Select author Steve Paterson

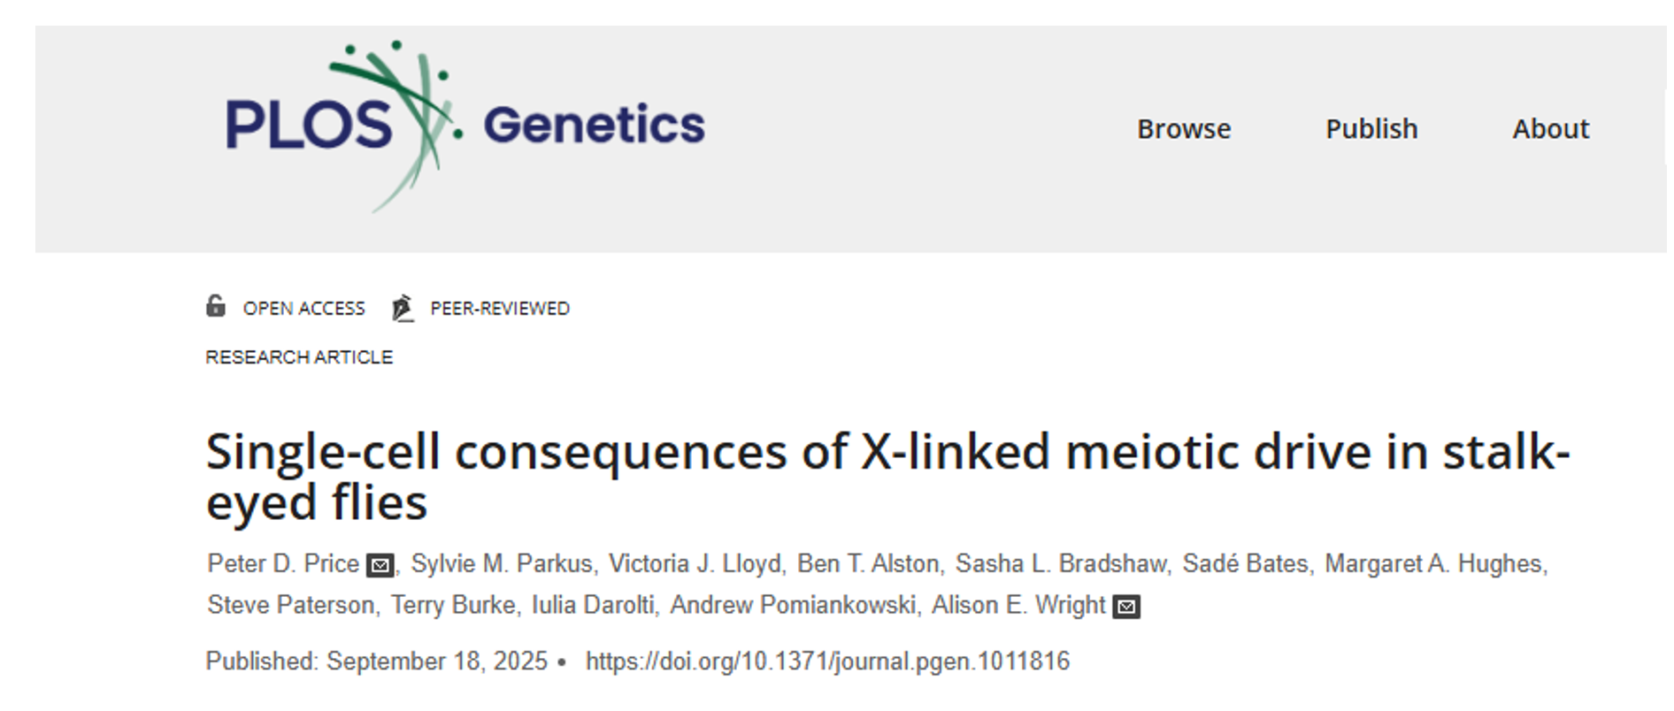tap(291, 606)
